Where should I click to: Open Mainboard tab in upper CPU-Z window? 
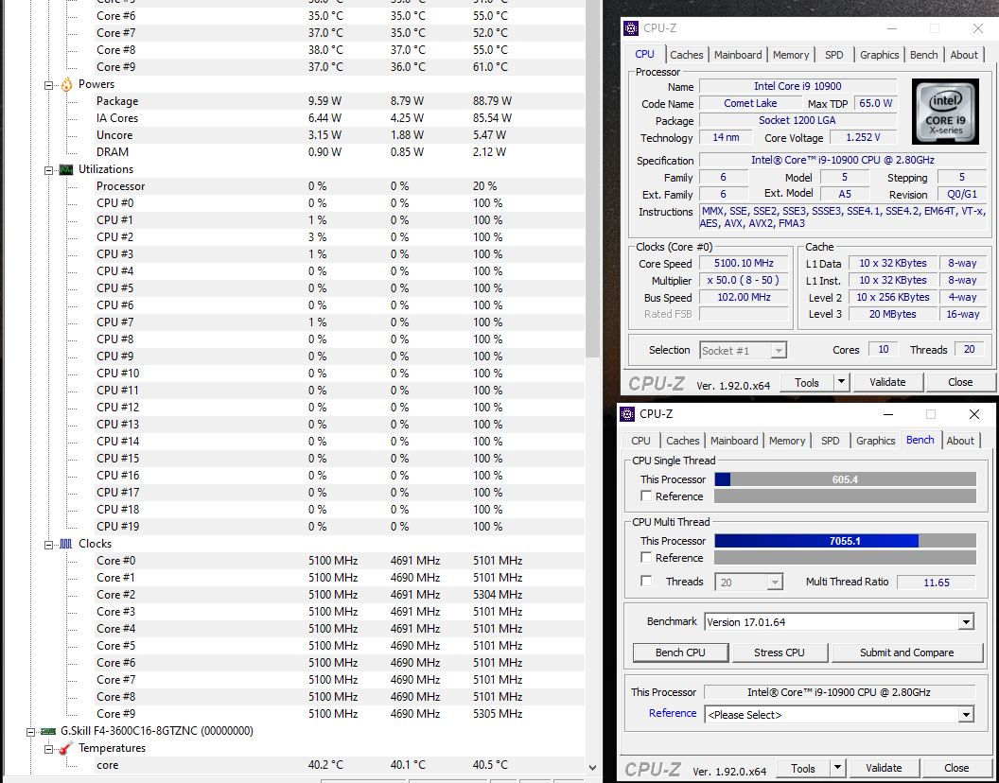point(738,55)
